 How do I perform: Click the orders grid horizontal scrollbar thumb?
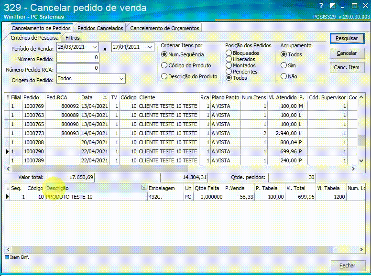pos(100,169)
